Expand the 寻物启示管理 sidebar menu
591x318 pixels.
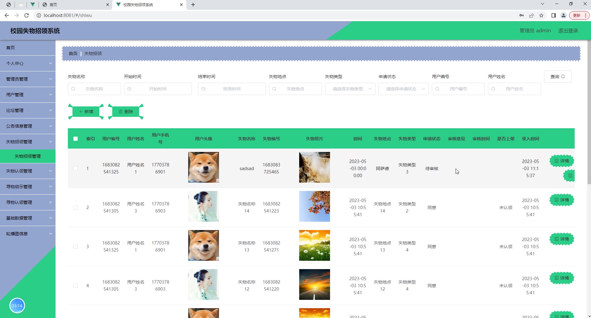tap(28, 187)
